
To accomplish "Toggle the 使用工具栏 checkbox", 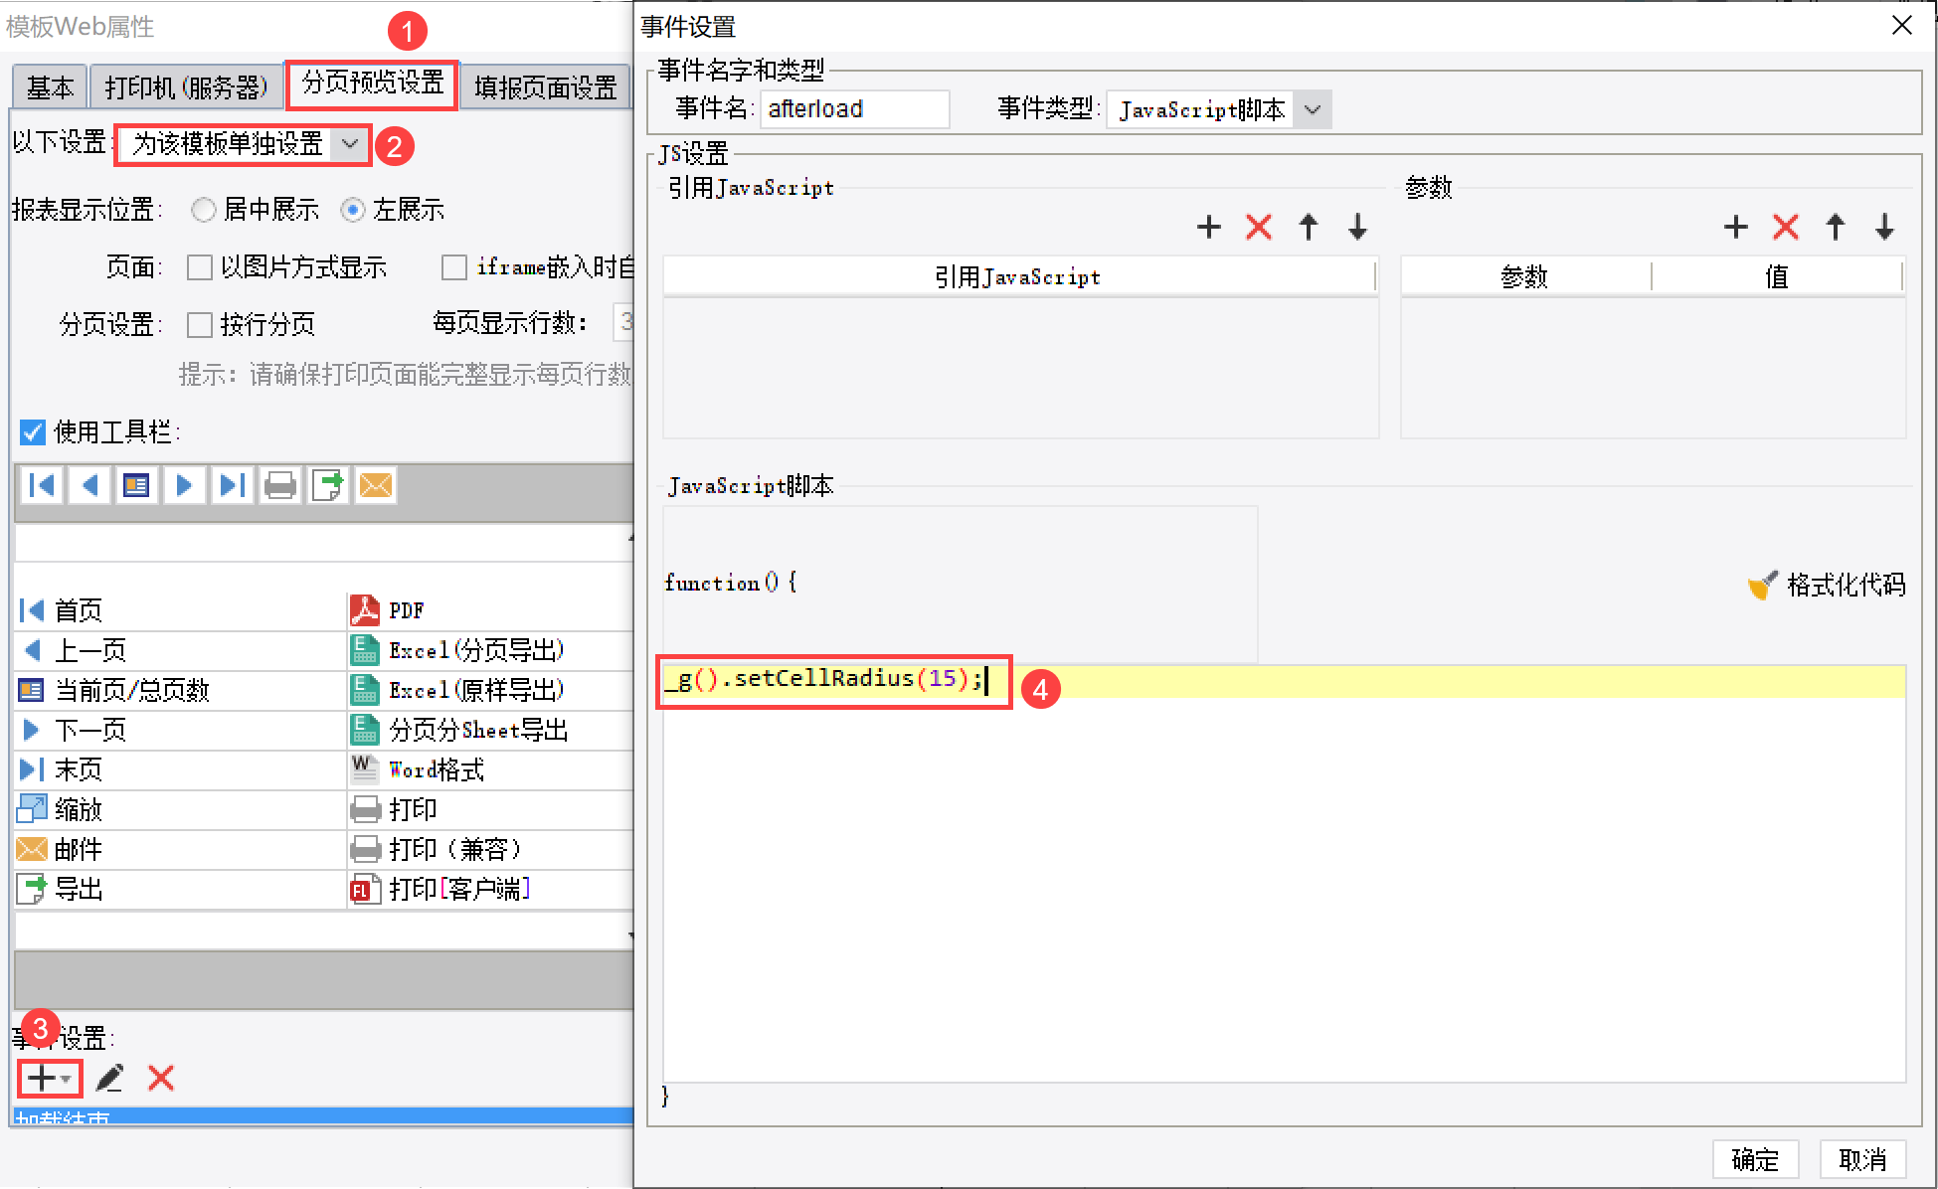I will click(x=33, y=432).
